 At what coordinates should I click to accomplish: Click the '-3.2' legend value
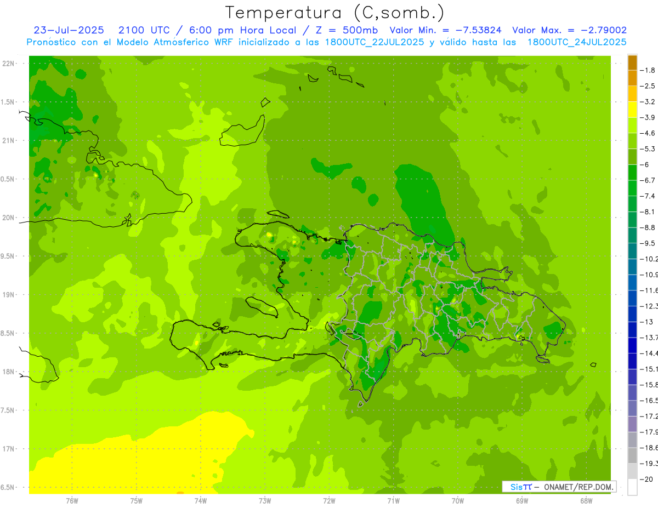point(648,102)
